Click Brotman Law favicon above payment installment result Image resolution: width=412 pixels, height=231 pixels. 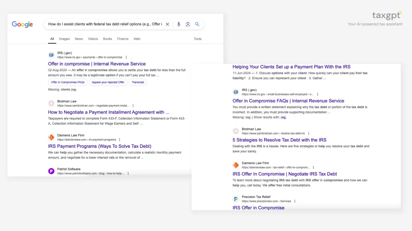pyautogui.click(x=51, y=103)
